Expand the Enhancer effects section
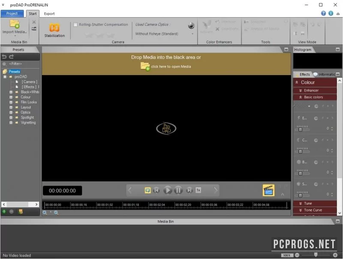This screenshot has width=343, height=259. click(x=301, y=90)
